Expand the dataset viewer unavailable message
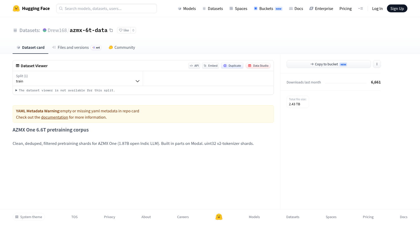The height and width of the screenshot is (226, 420). (65, 90)
